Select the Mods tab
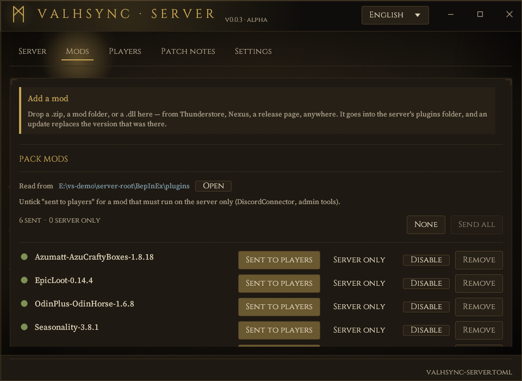Screen dimensions: 522x381 click(77, 51)
